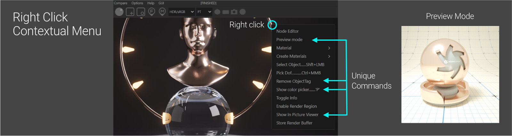Click the square icon with plus sign
Image resolution: width=512 pixels, height=136 pixels.
(130, 12)
